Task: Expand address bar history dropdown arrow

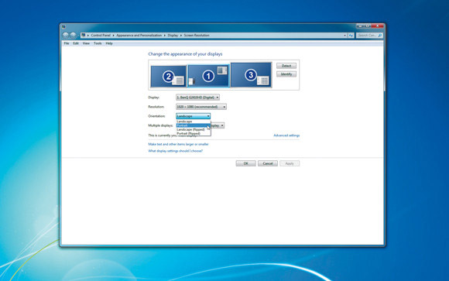Action: [x=344, y=36]
